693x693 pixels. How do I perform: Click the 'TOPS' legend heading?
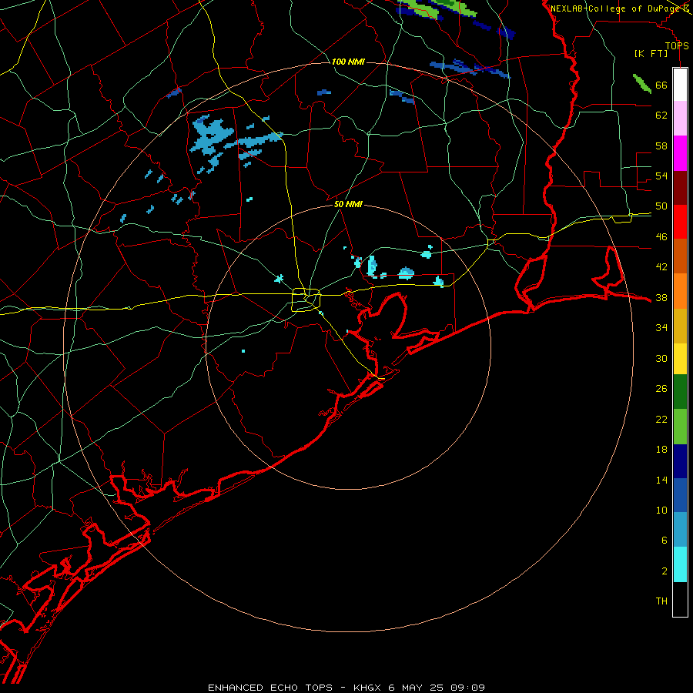click(677, 46)
